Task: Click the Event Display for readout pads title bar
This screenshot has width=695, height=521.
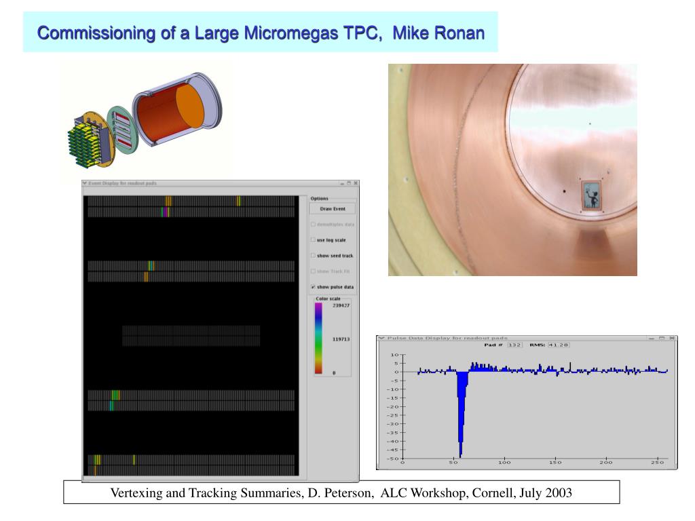Action: (x=221, y=183)
